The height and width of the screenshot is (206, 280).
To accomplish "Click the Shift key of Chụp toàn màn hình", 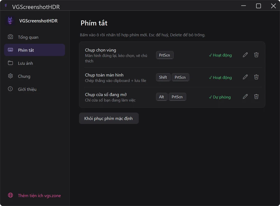I will pyautogui.click(x=163, y=77).
